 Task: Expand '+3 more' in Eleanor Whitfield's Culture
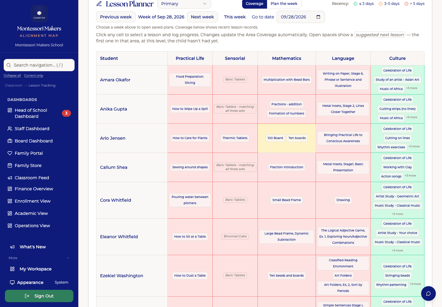click(x=397, y=251)
